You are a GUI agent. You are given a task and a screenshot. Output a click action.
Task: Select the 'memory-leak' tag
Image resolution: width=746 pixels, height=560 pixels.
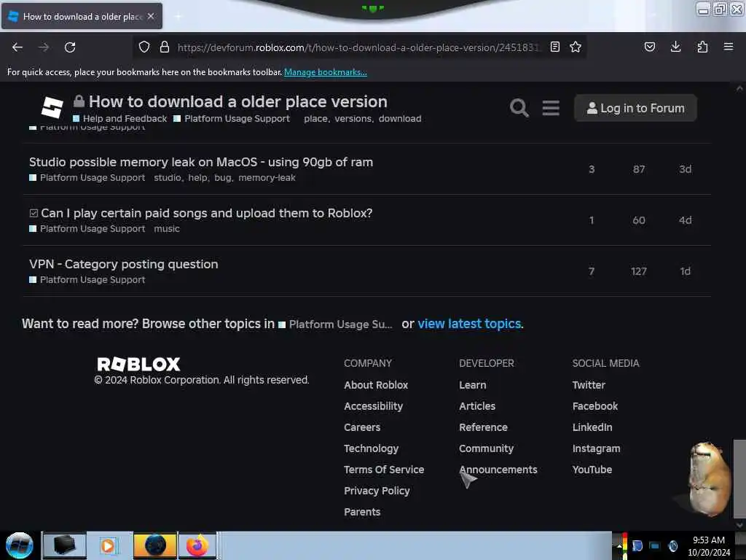pos(267,178)
